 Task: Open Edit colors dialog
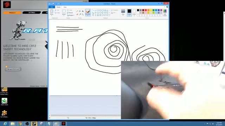click(x=165, y=13)
